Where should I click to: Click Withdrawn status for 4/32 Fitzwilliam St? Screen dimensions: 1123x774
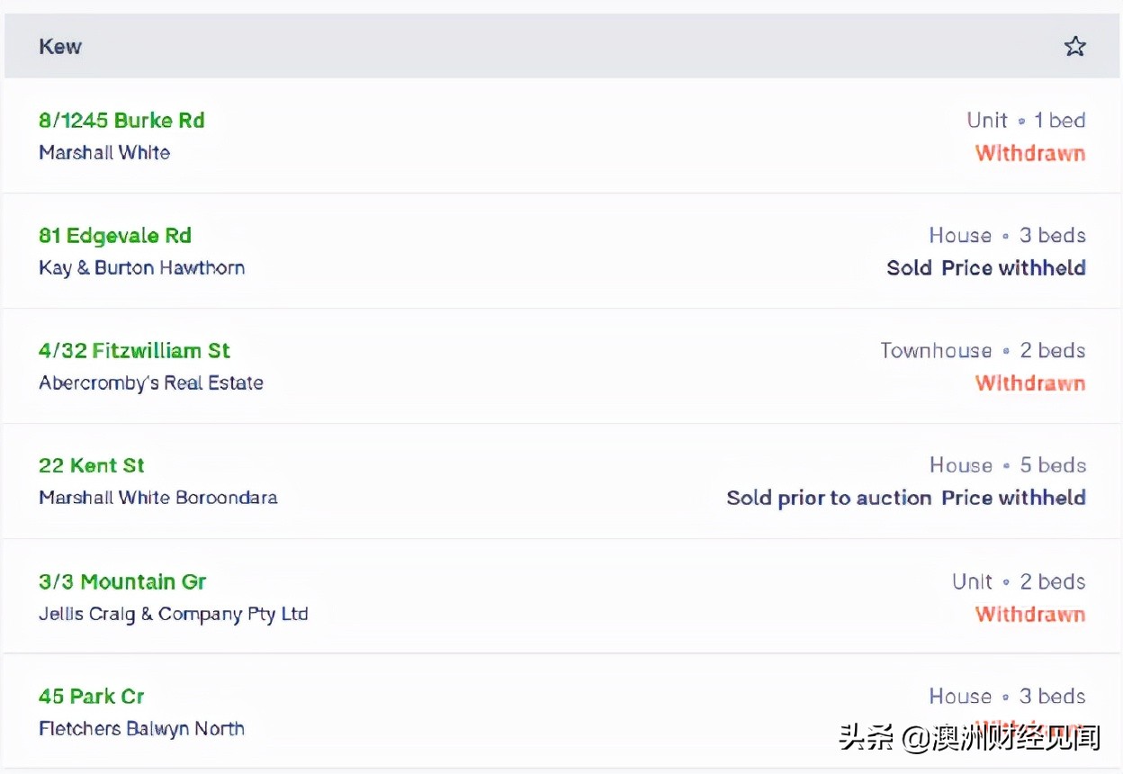(1030, 383)
